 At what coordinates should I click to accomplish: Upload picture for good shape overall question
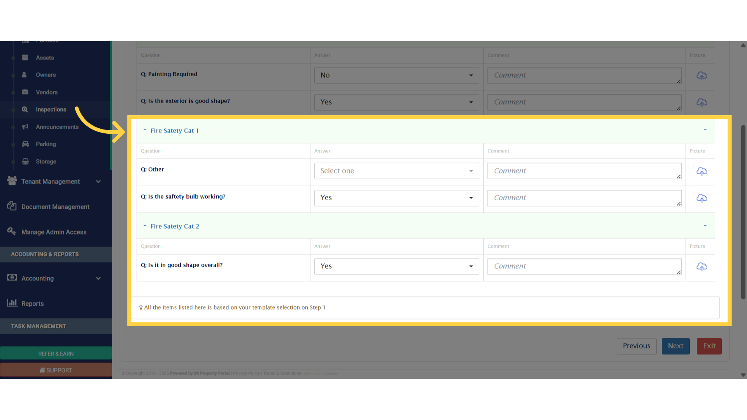click(701, 266)
